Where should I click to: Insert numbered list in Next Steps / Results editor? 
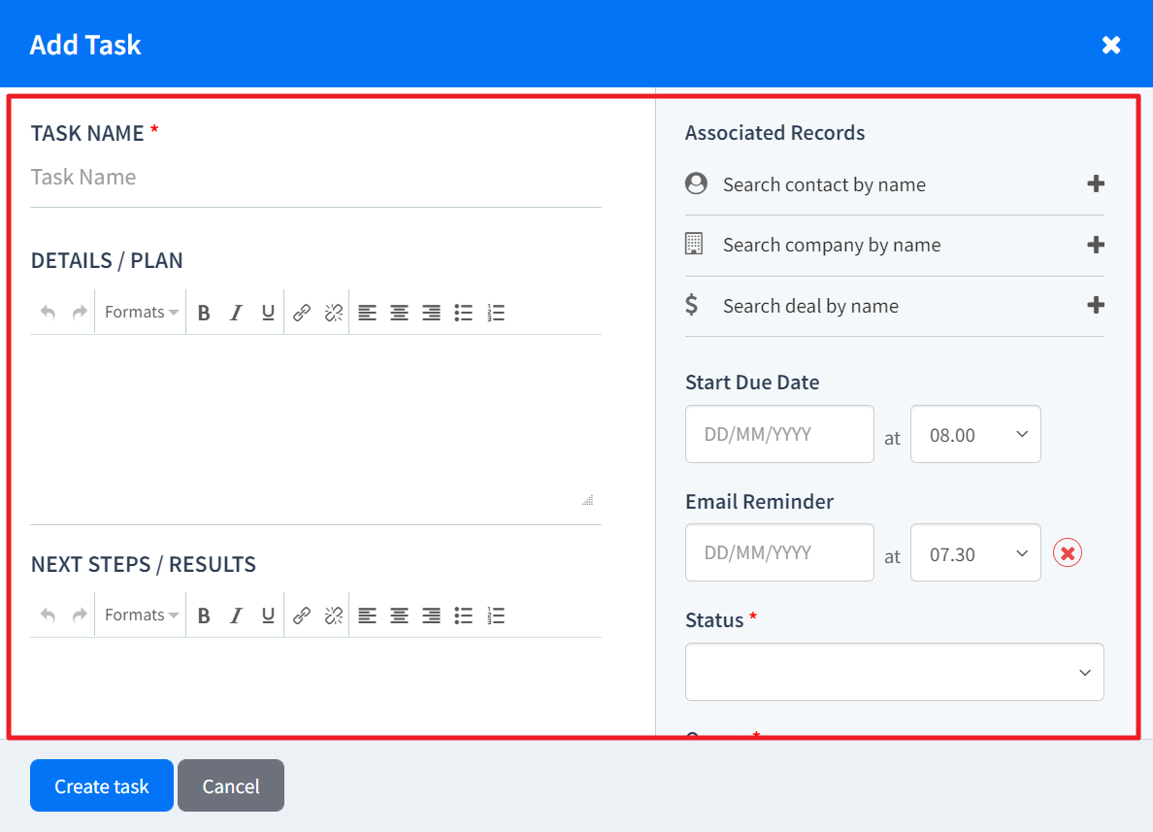click(496, 616)
